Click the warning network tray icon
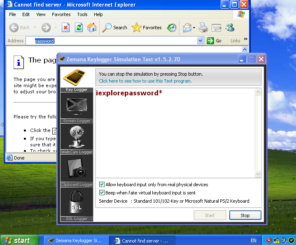Viewport: 296px width, 245px height. 276,240
